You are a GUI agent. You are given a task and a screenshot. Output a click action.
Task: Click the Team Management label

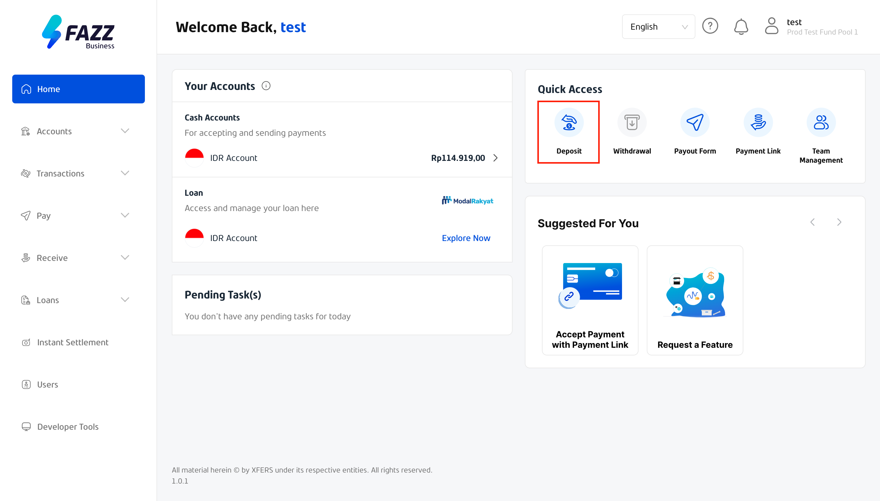821,155
